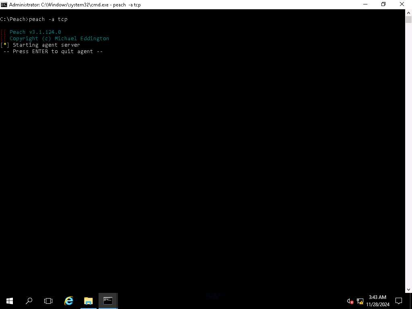Minimize the Command Prompt window
This screenshot has height=309, width=412.
pos(365,4)
